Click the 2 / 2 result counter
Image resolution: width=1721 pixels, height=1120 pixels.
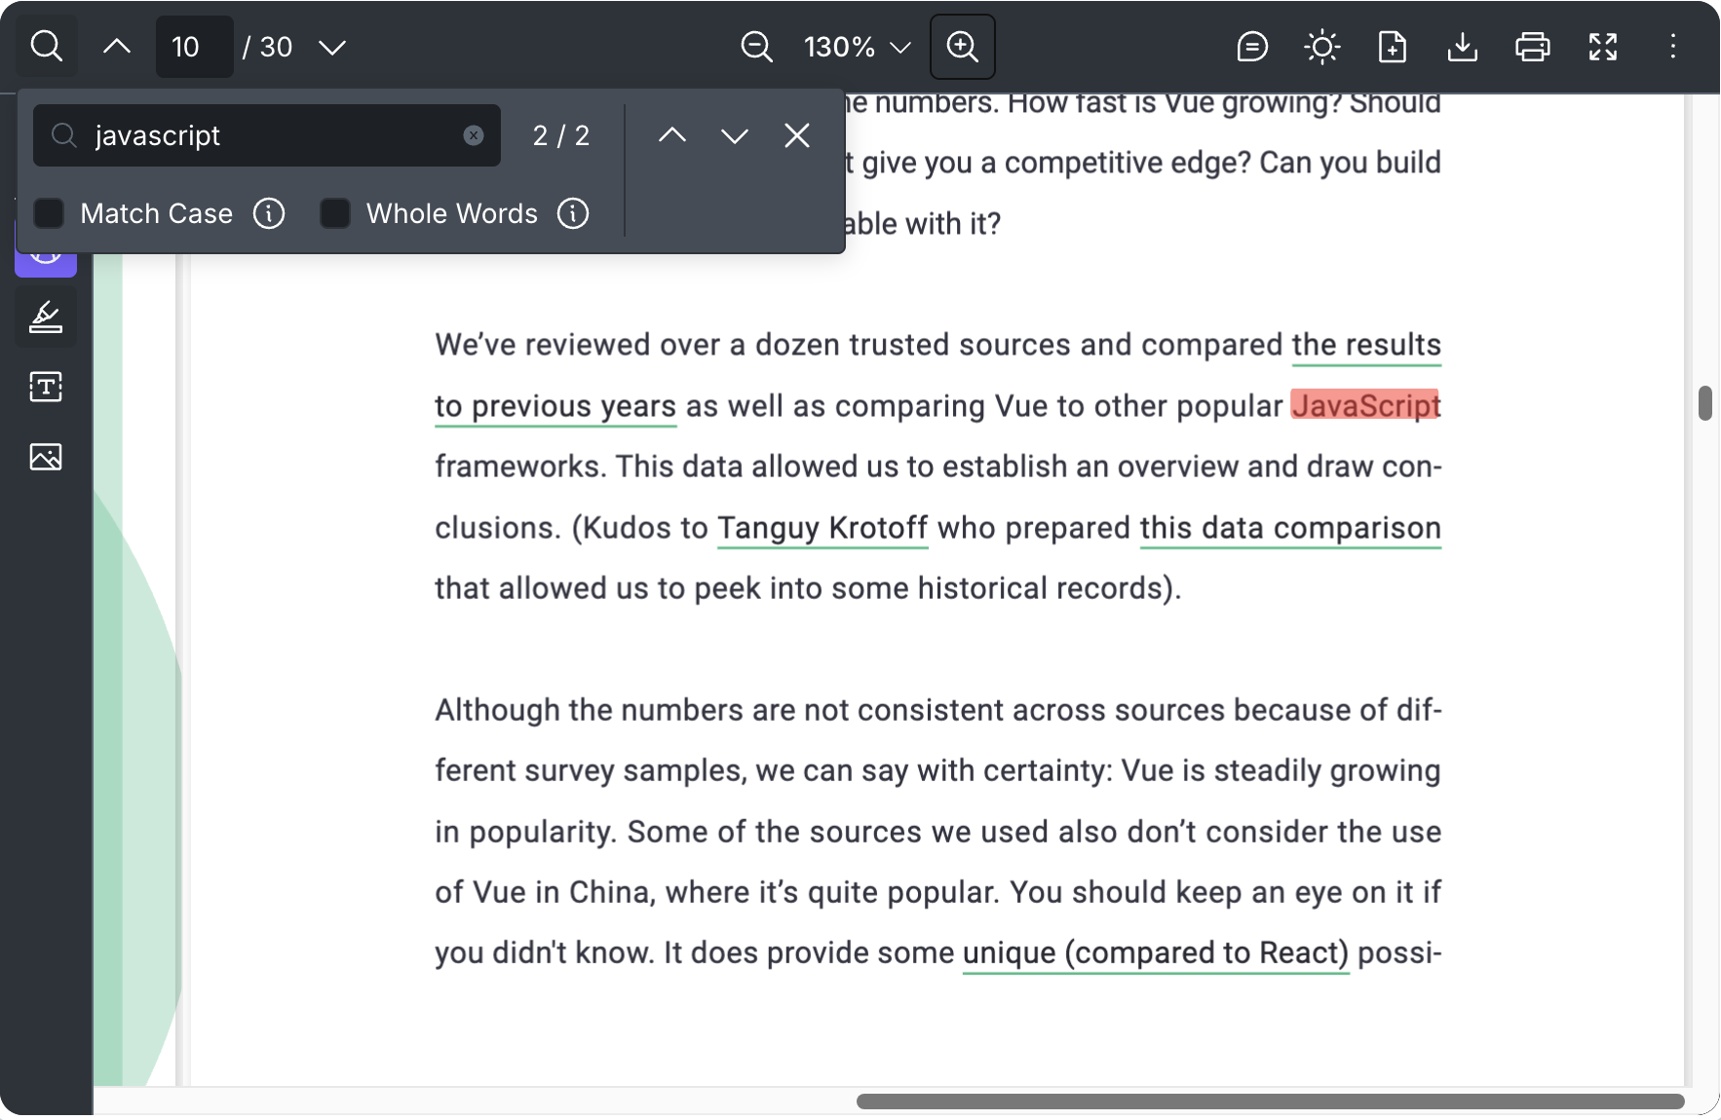(x=561, y=135)
